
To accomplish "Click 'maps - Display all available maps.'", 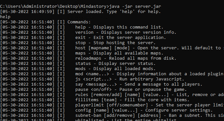I will (119, 53).
